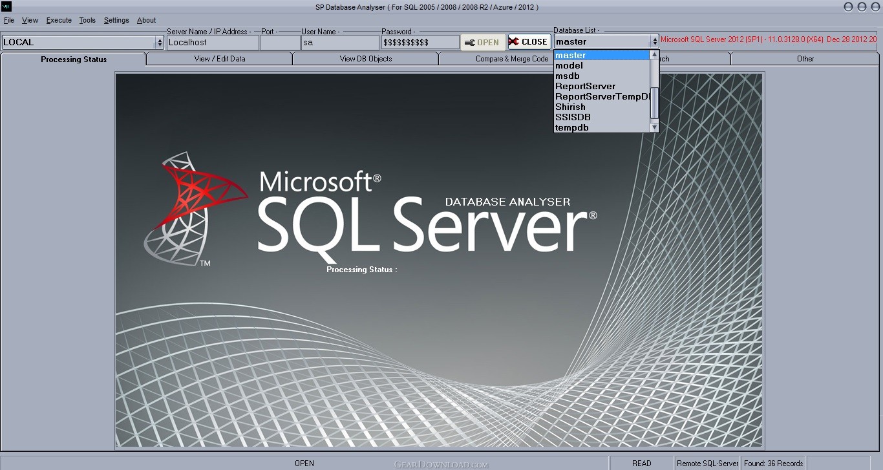Toggle the Database List combo box arrow
Image resolution: width=883 pixels, height=470 pixels.
tap(655, 41)
